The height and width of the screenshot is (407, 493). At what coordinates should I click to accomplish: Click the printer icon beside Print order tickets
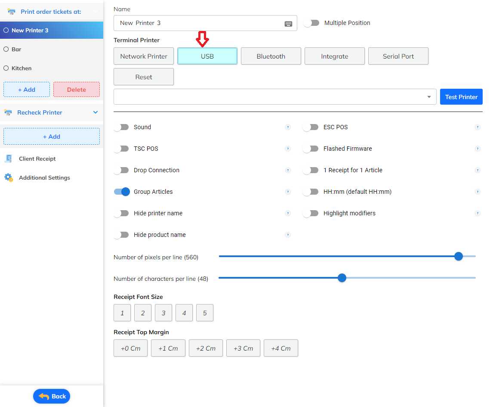coord(11,12)
